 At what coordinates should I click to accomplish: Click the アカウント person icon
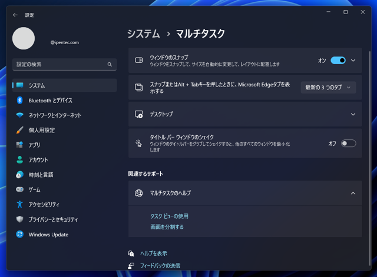pos(19,159)
